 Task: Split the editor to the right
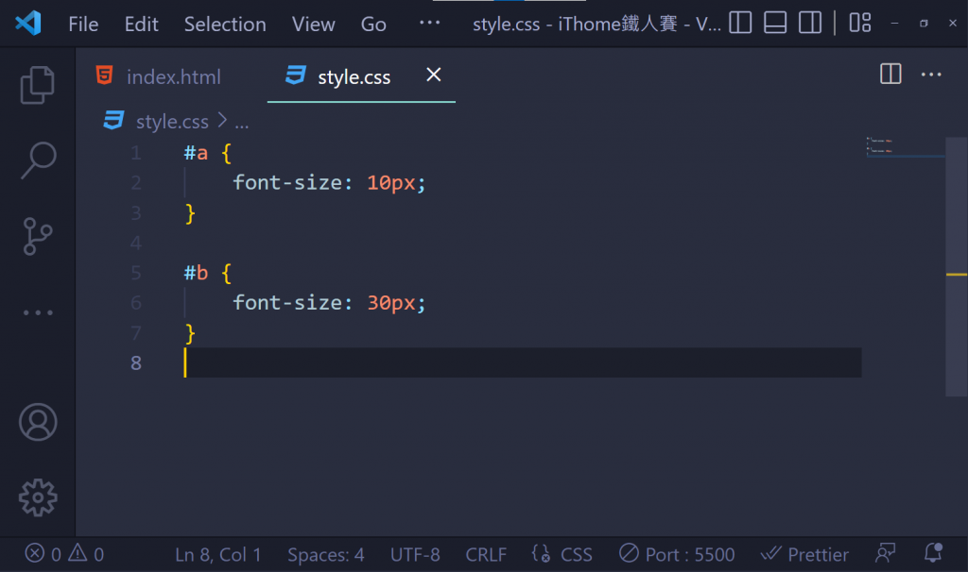tap(890, 75)
